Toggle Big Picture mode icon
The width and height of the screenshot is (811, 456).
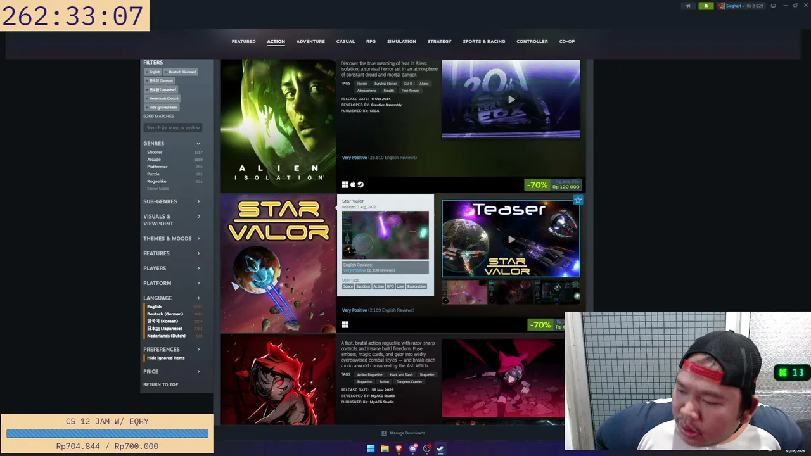tap(773, 6)
